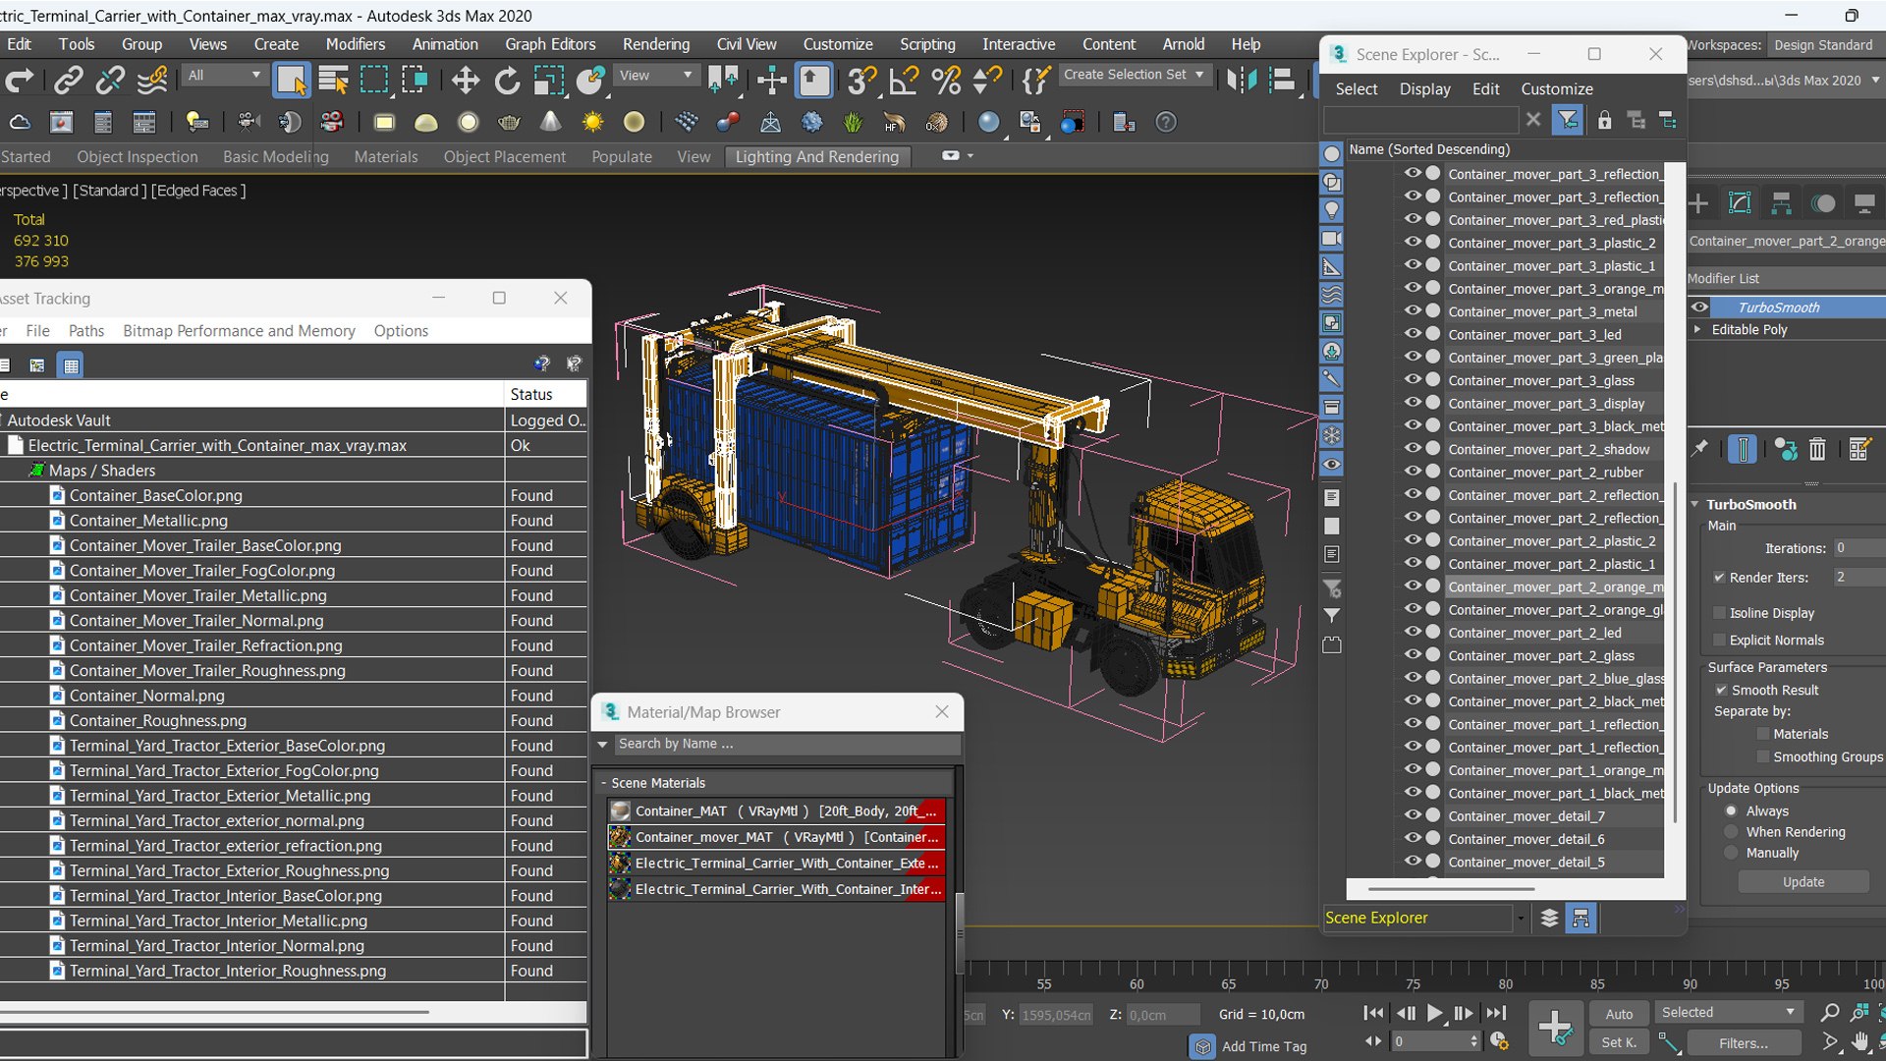This screenshot has height=1061, width=1886.
Task: Switch Asset Tracking to table view icon
Action: 71,365
